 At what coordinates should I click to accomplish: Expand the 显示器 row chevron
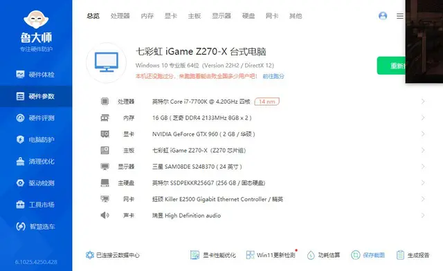coord(423,167)
